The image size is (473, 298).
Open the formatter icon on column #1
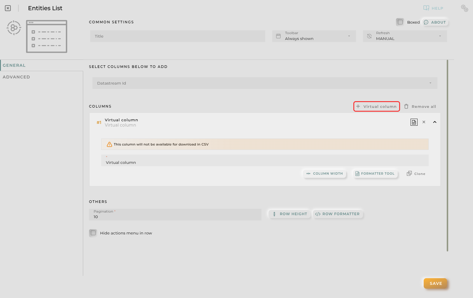click(x=414, y=122)
